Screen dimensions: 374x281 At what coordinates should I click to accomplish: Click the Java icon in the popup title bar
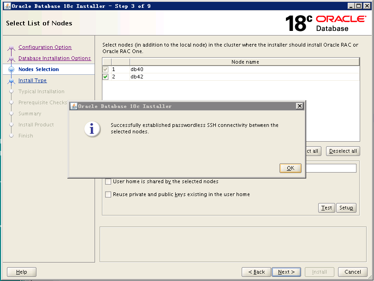pos(74,106)
